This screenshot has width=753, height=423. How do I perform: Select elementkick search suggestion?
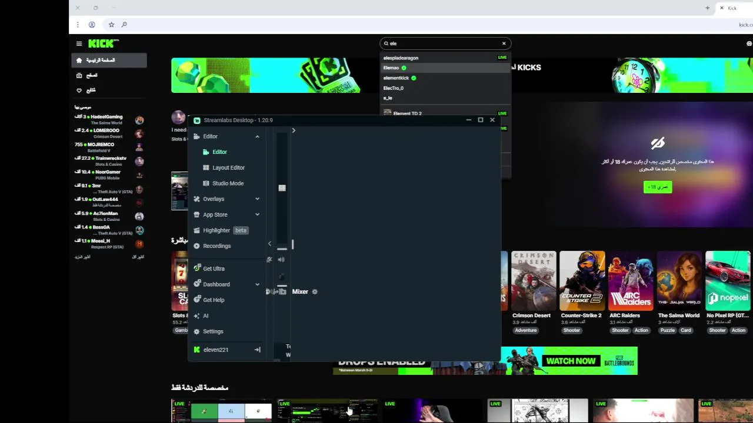click(x=445, y=78)
